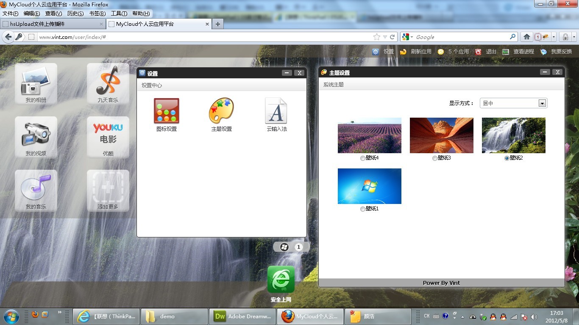The width and height of the screenshot is (579, 325).
Task: Open the URL history dropdown arrow
Action: (x=385, y=37)
